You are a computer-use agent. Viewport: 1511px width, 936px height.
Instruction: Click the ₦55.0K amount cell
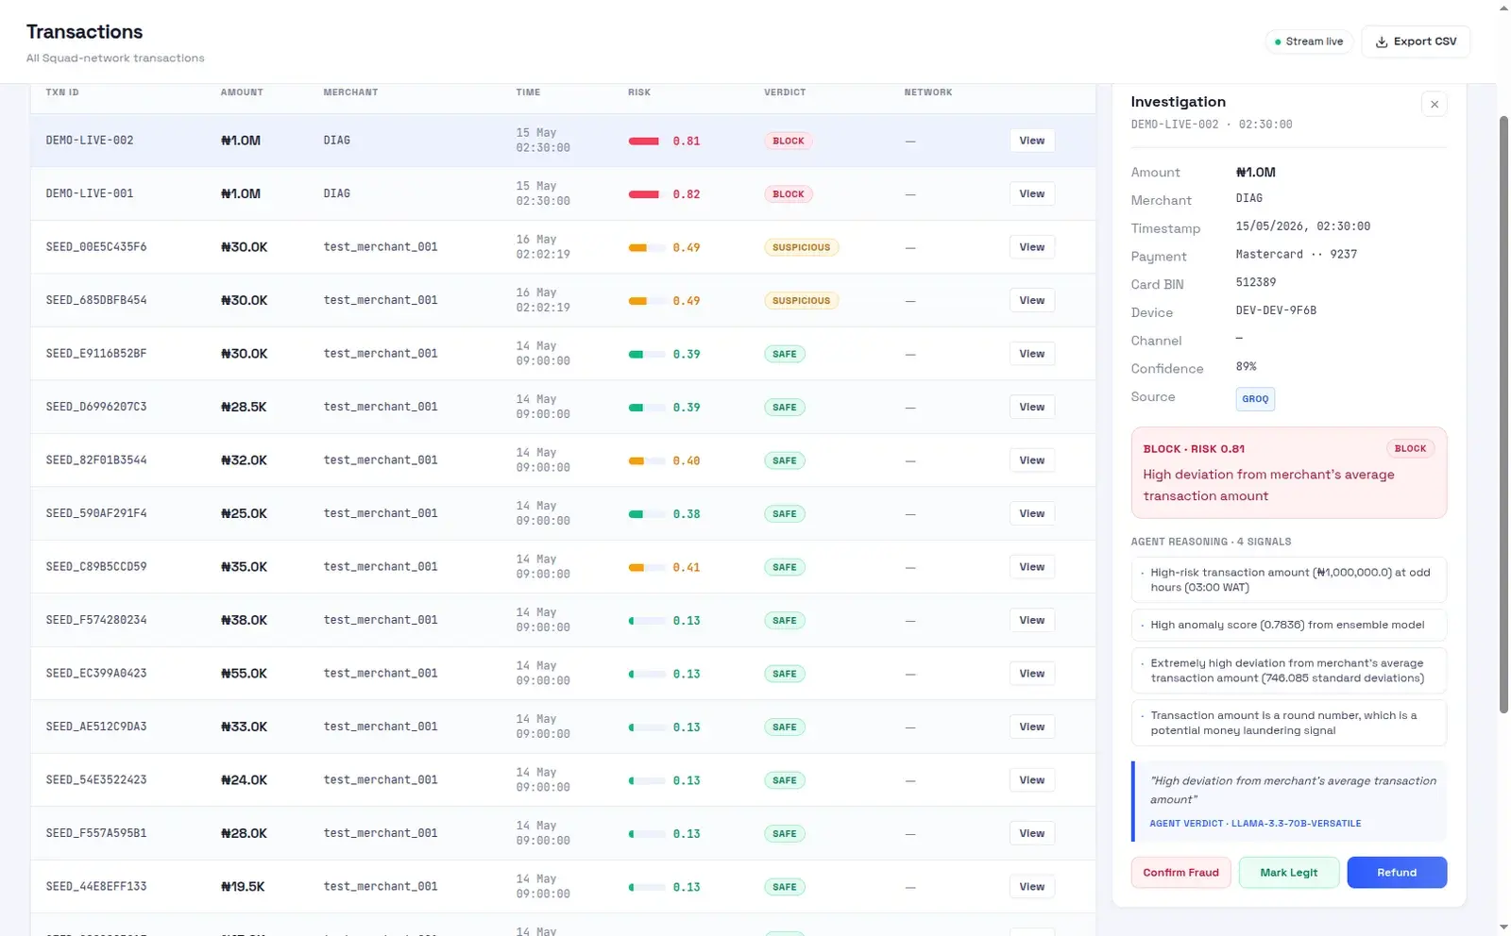[244, 674]
